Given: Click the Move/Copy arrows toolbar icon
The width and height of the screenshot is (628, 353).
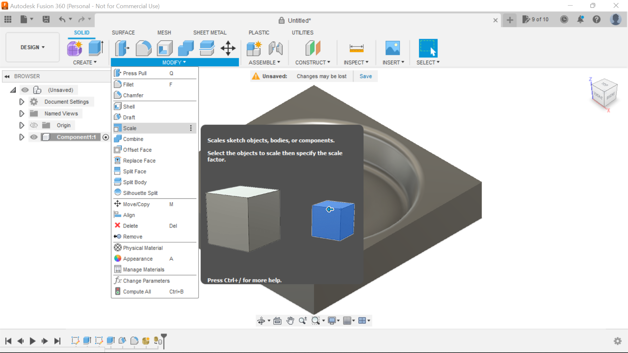Looking at the screenshot, I should (228, 48).
